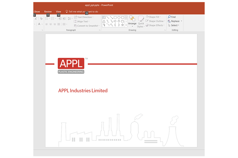The width and height of the screenshot is (238, 158).
Task: Increase list indent level
Action: 64,19
